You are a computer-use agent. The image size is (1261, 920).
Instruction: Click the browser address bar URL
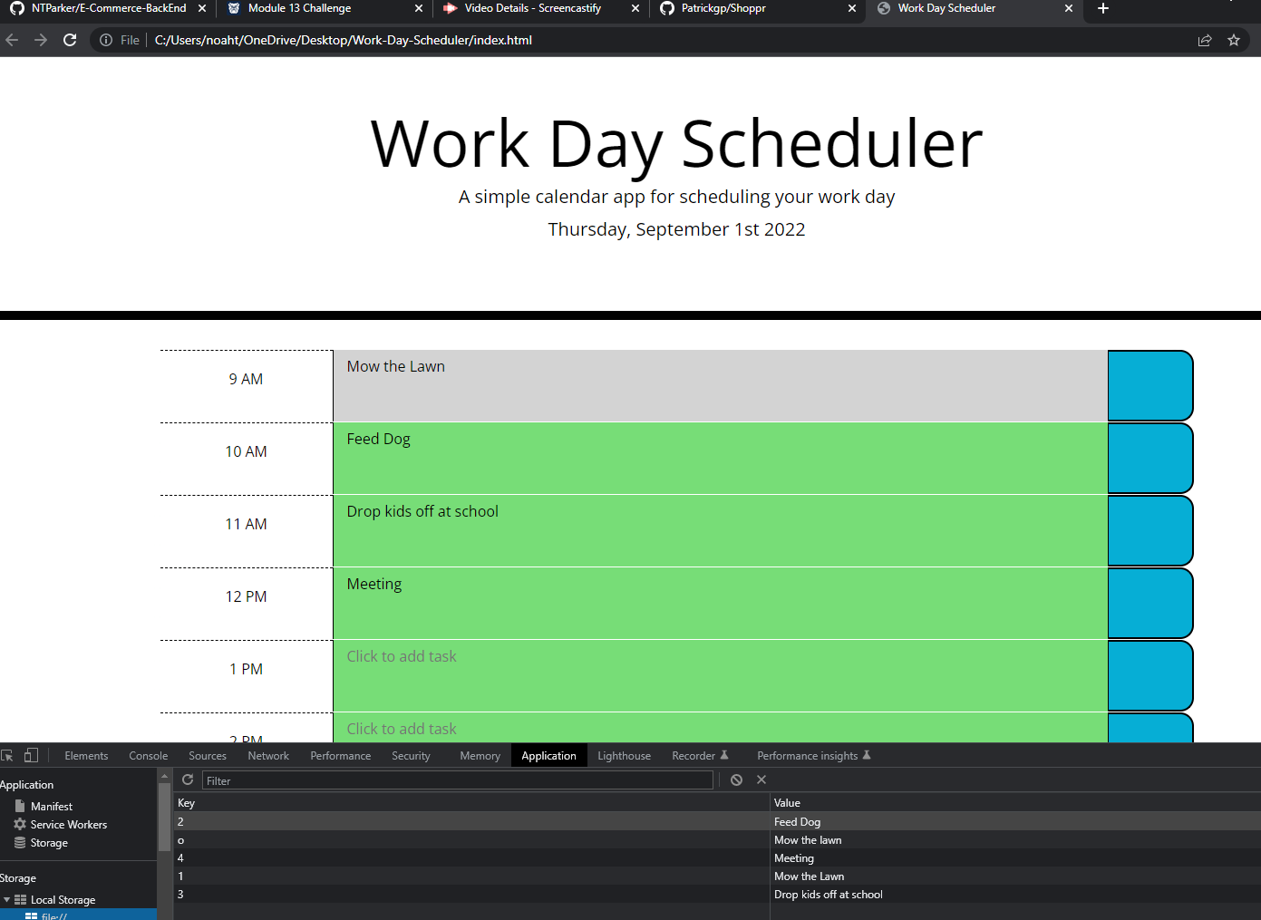tap(344, 40)
